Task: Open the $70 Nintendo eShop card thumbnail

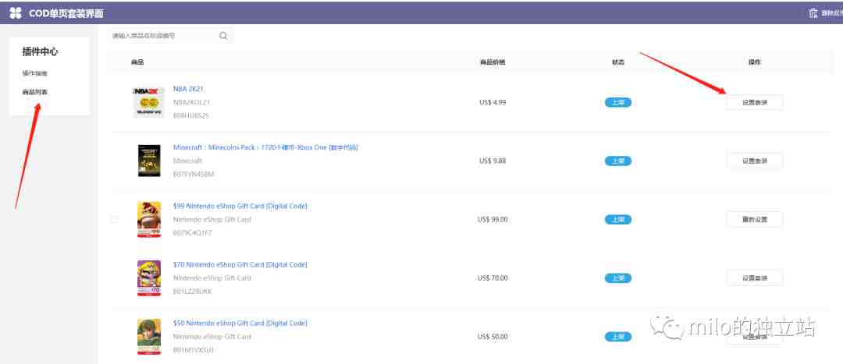Action: tap(149, 277)
